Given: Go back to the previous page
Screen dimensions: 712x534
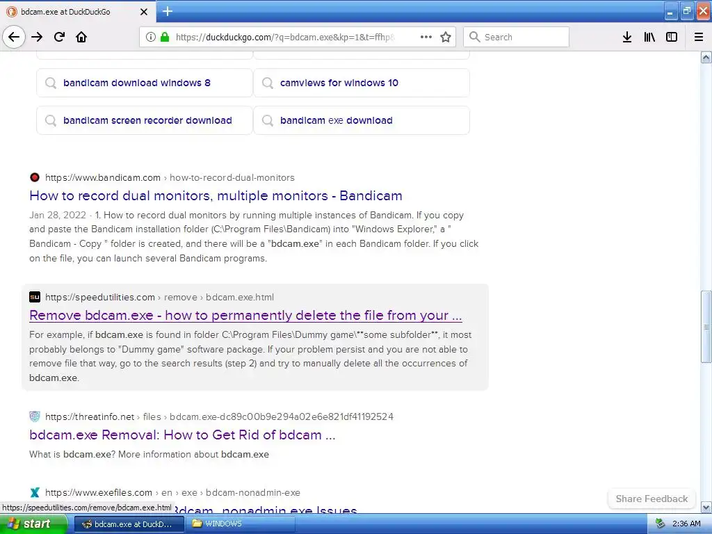Looking at the screenshot, I should click(x=14, y=37).
